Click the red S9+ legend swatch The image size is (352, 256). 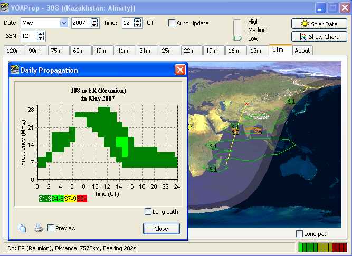coord(82,199)
